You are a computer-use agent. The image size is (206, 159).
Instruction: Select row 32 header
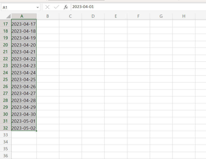pos(6,128)
